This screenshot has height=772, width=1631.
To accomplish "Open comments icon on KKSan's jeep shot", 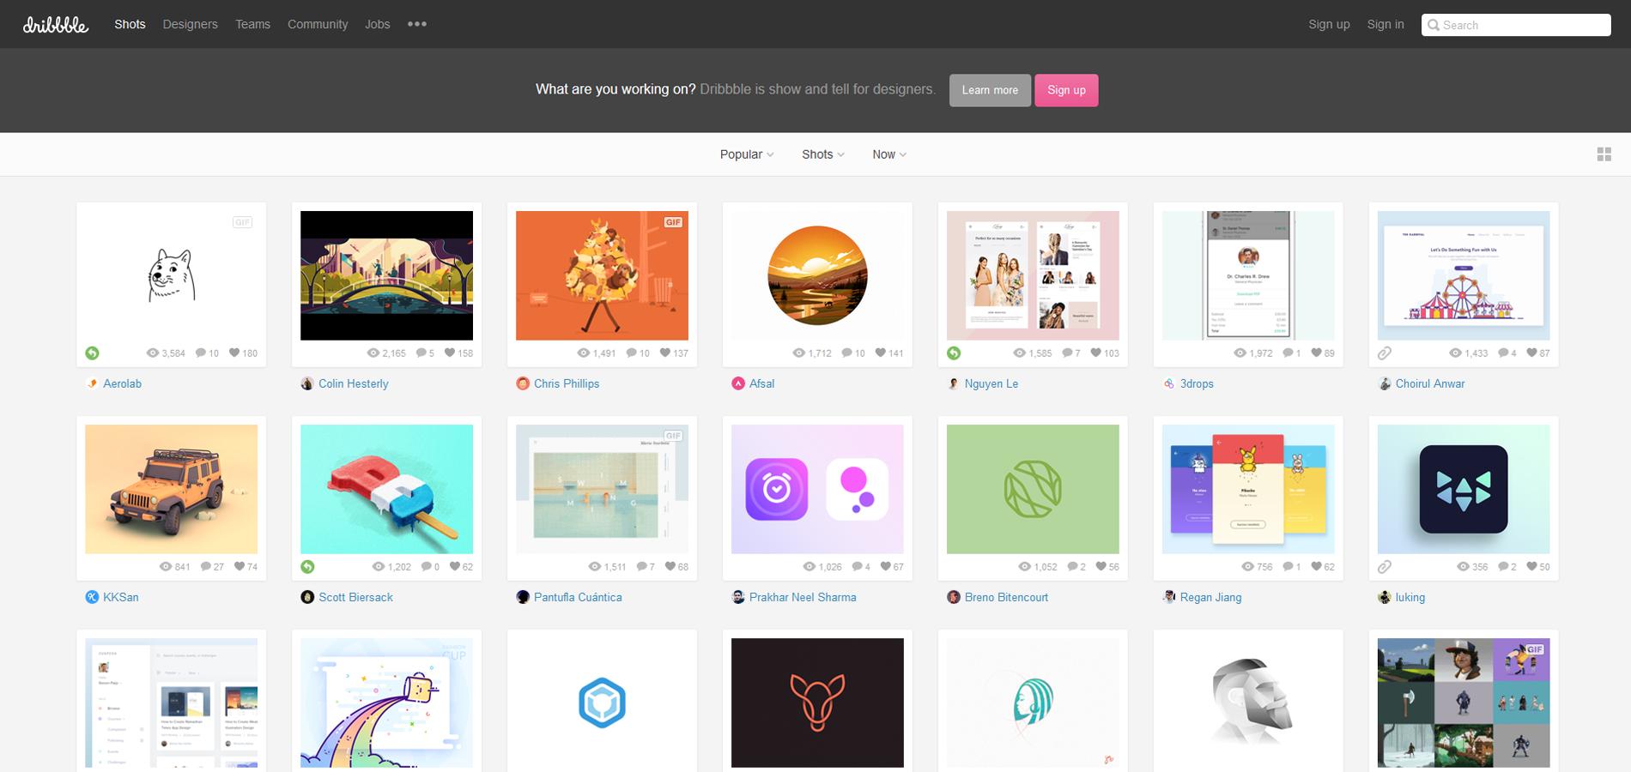I will (x=206, y=566).
